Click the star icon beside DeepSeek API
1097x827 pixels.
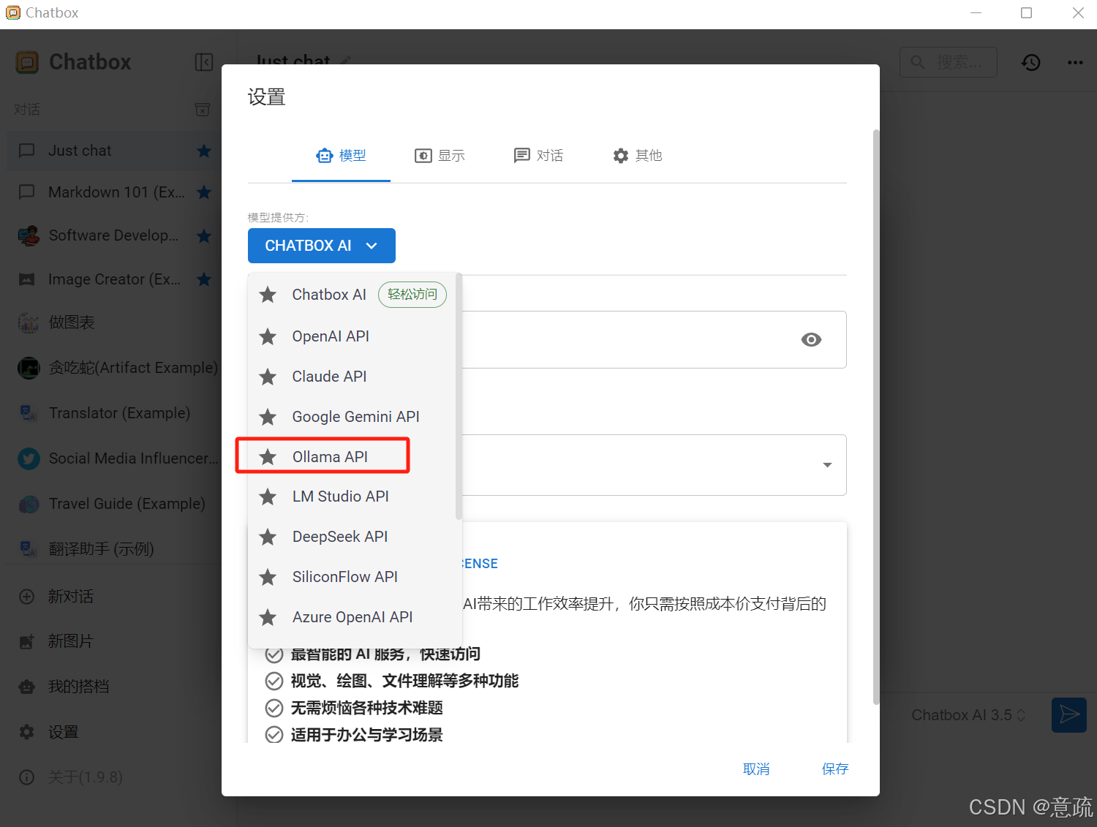(268, 537)
